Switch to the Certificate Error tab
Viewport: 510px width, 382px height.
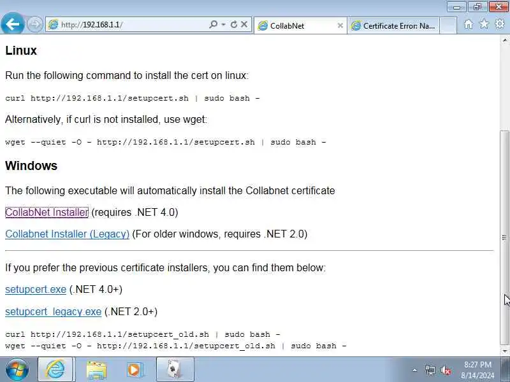pyautogui.click(x=393, y=25)
